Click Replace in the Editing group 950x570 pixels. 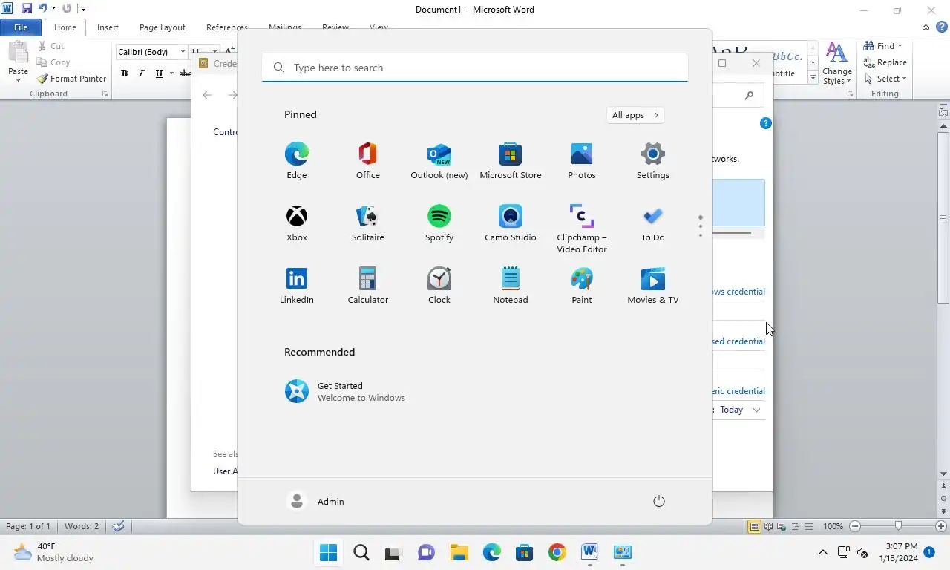pyautogui.click(x=885, y=62)
